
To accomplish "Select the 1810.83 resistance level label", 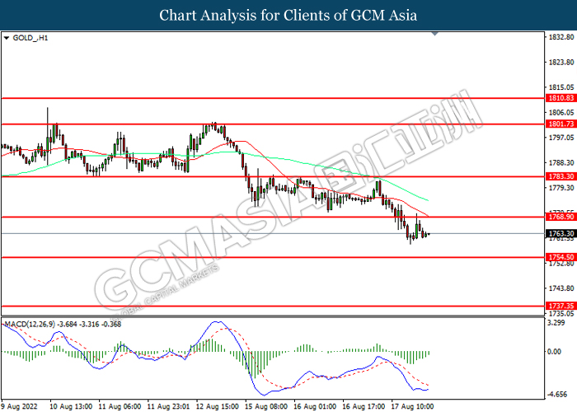I will click(561, 98).
